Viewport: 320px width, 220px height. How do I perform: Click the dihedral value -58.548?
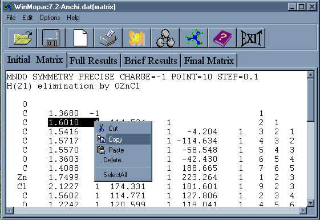pyautogui.click(x=200, y=150)
